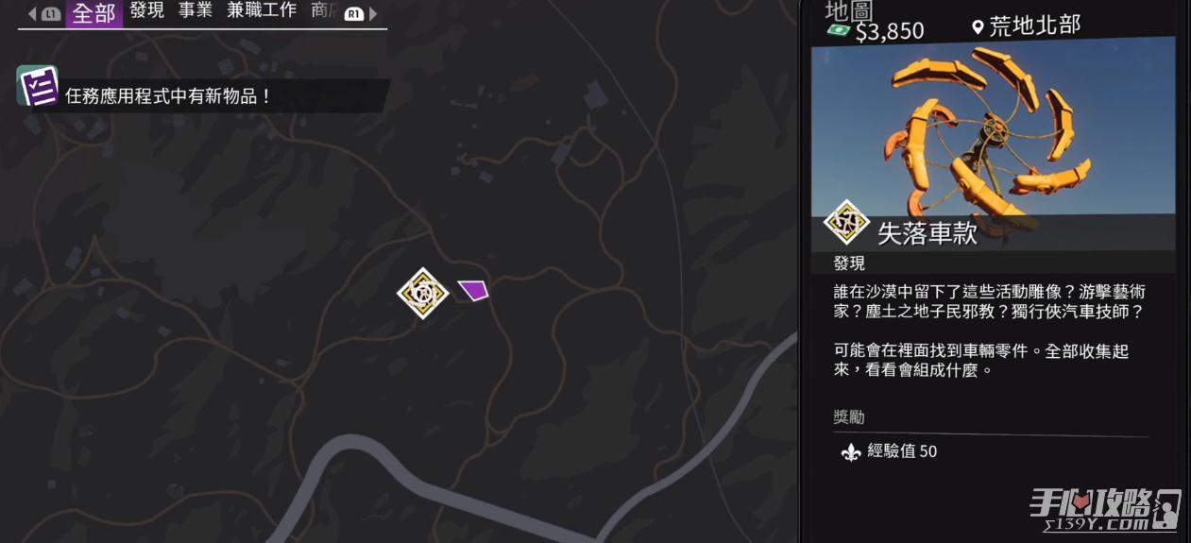Viewport: 1191px width, 543px height.
Task: Switch to the 發現 tab
Action: click(147, 10)
